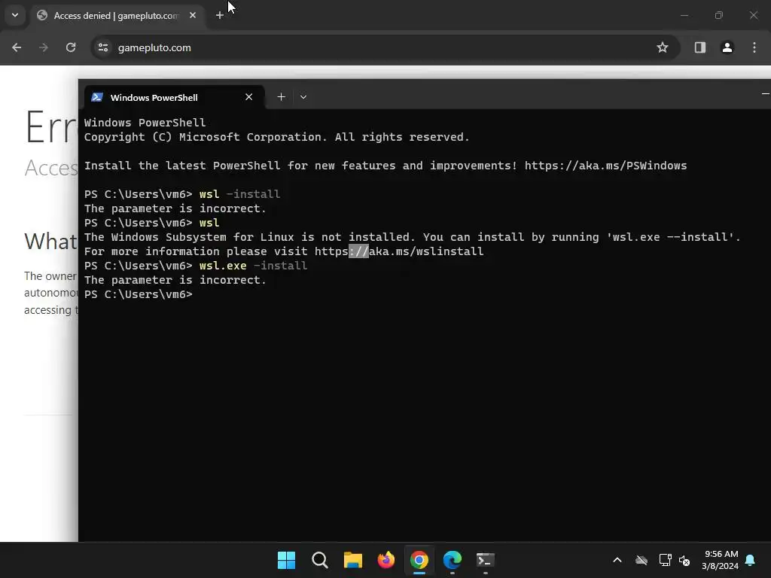Close the Access denied Chrome tab
Image resolution: width=771 pixels, height=578 pixels.
click(x=193, y=15)
